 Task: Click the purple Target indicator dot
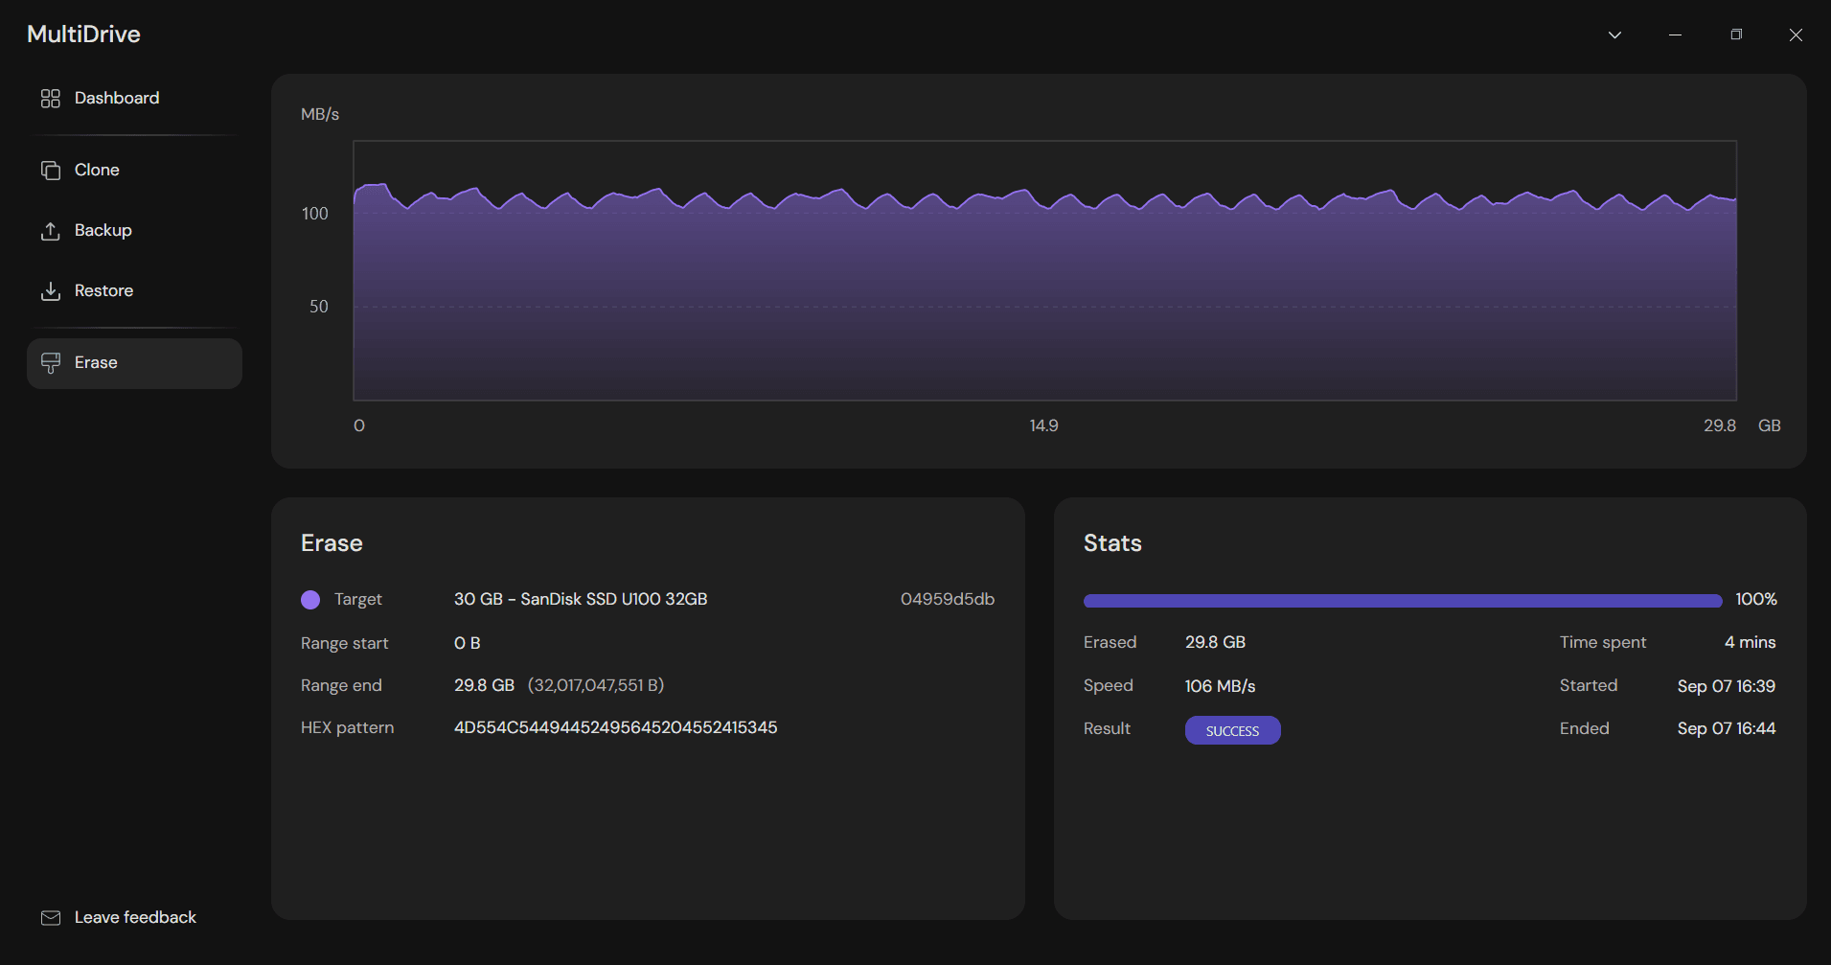pyautogui.click(x=310, y=600)
